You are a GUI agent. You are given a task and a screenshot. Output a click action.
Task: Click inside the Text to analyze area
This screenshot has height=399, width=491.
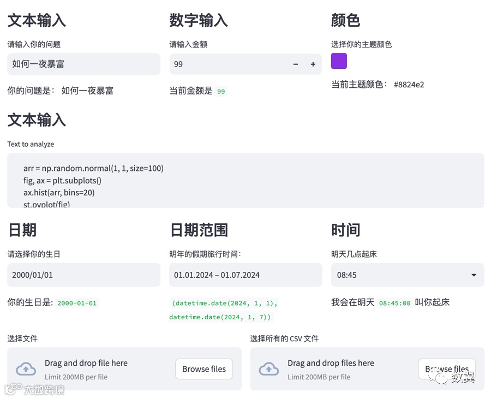point(245,180)
